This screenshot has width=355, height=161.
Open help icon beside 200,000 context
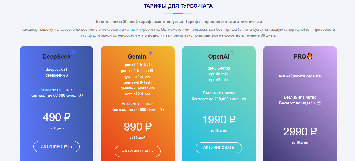pyautogui.click(x=244, y=99)
